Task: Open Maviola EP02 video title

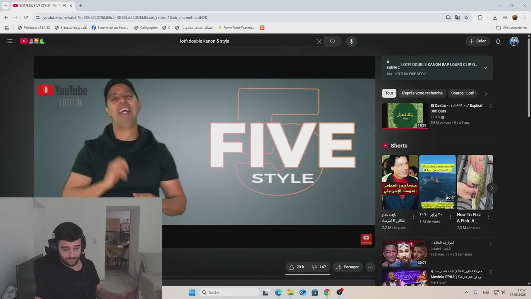Action: pos(456,274)
